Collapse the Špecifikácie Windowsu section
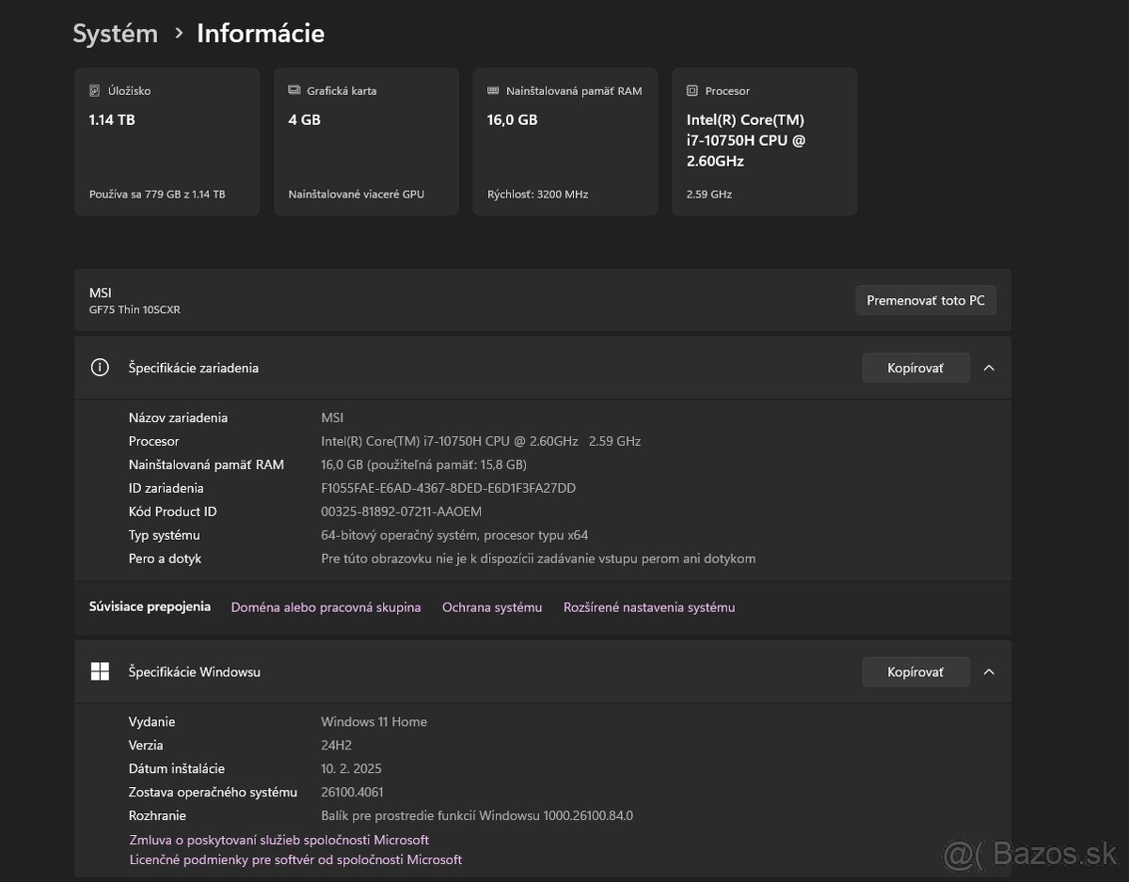The image size is (1129, 882). tap(989, 671)
